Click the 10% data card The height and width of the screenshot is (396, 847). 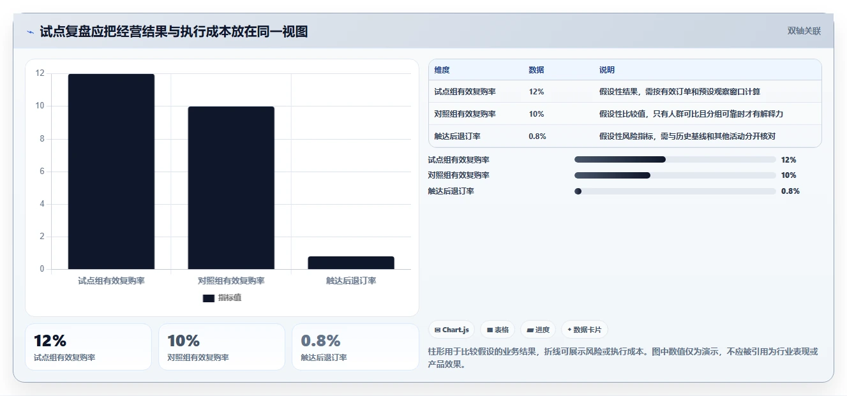tap(221, 347)
